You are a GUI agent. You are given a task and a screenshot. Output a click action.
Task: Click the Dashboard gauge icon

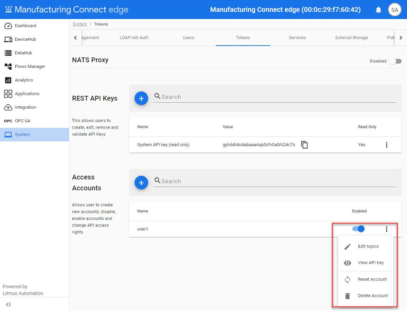coord(8,26)
